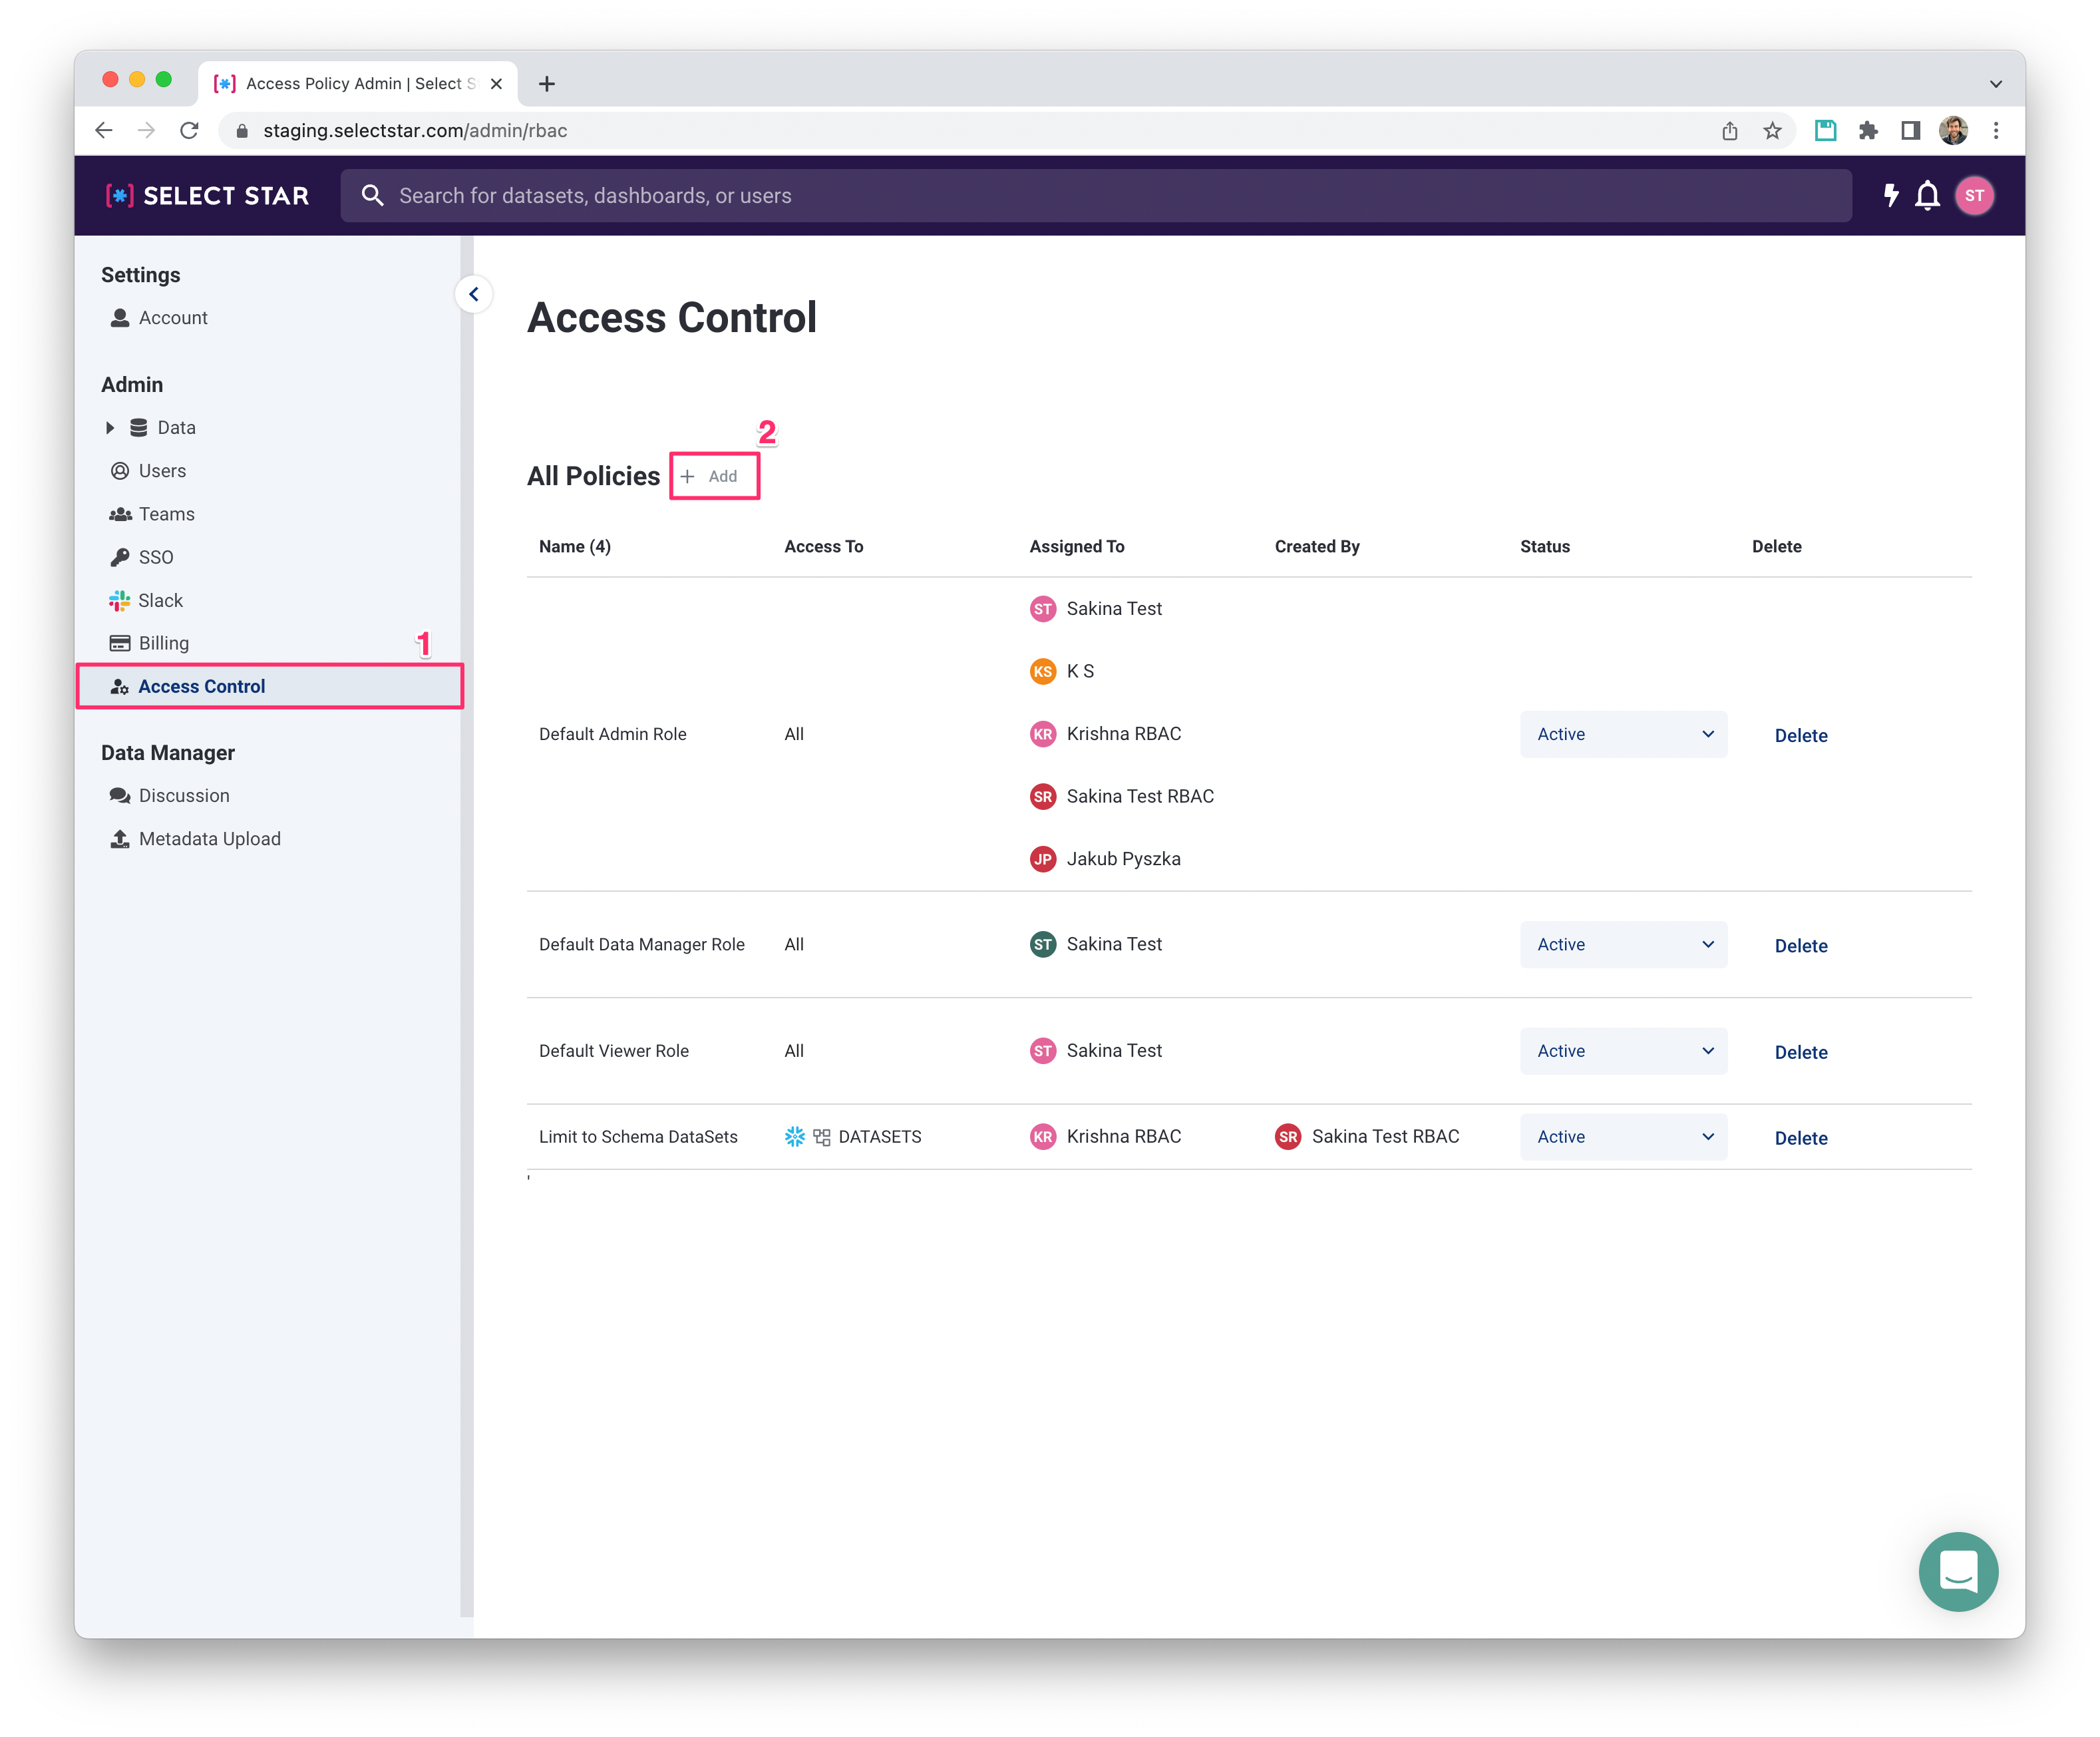Viewport: 2100px width, 1737px height.
Task: Open Status dropdown for Default Viewer Role
Action: point(1622,1051)
